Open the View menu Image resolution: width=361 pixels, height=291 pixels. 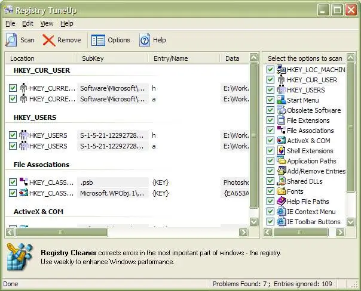47,23
